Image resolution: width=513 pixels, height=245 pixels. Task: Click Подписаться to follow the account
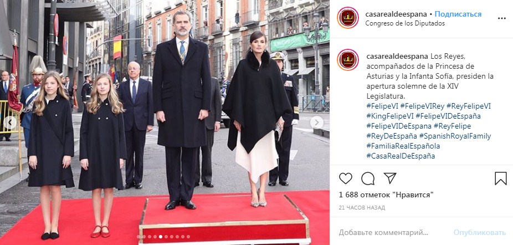click(458, 14)
